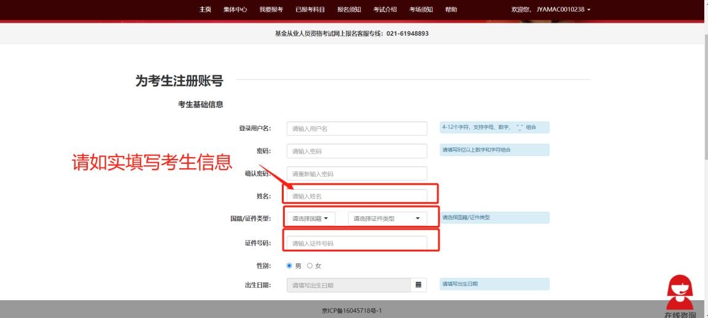This screenshot has height=318, width=708.
Task: Focus the 证件号码 ID number field
Action: tap(356, 243)
